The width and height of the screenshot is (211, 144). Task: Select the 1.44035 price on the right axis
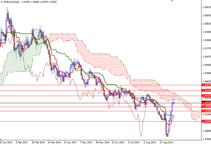206,98
